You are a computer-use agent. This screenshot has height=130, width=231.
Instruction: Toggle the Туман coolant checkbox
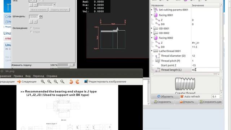31,28
